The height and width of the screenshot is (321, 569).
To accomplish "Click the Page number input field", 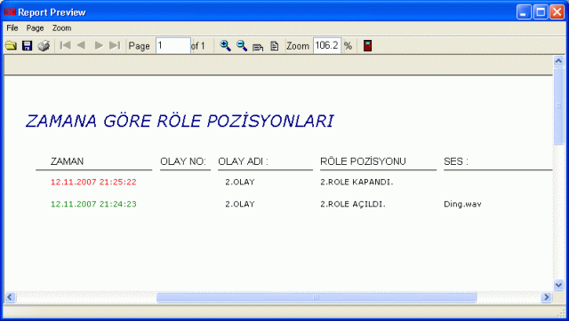I will click(173, 45).
